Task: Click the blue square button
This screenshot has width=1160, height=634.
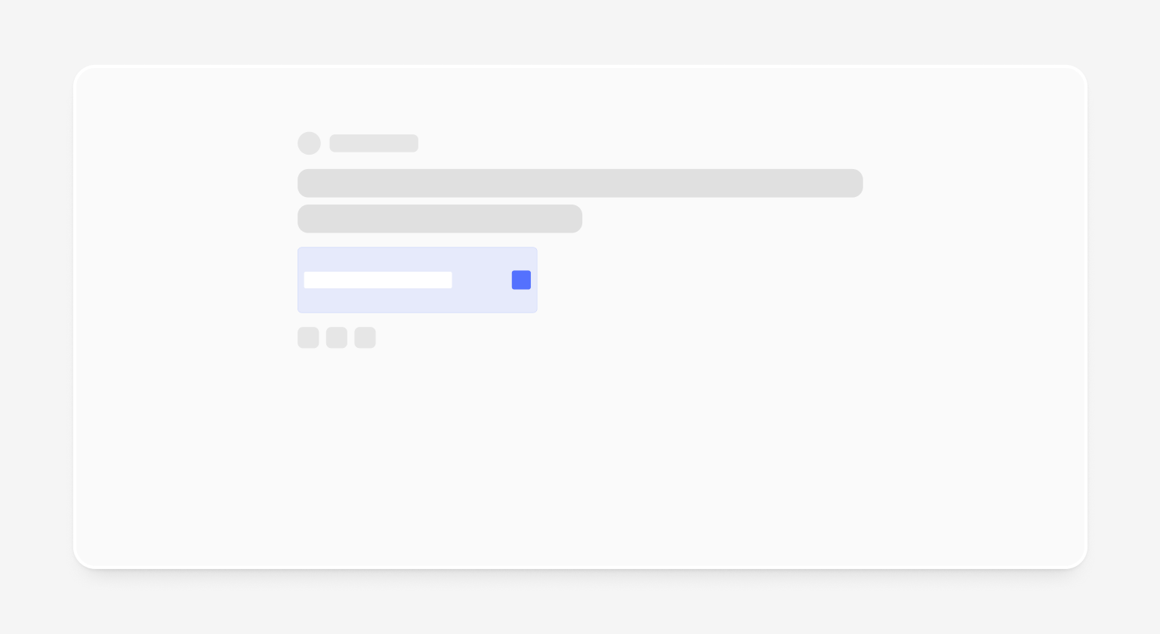Action: point(521,280)
